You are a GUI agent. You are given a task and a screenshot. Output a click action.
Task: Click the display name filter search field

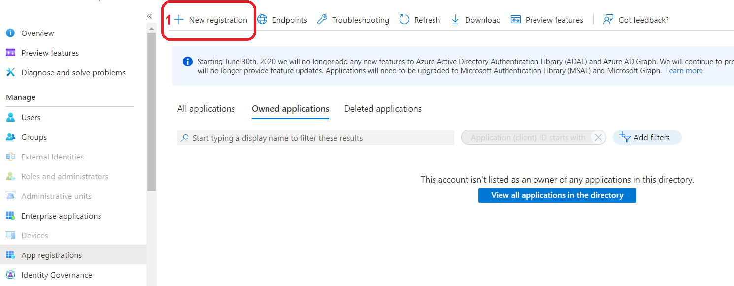315,138
